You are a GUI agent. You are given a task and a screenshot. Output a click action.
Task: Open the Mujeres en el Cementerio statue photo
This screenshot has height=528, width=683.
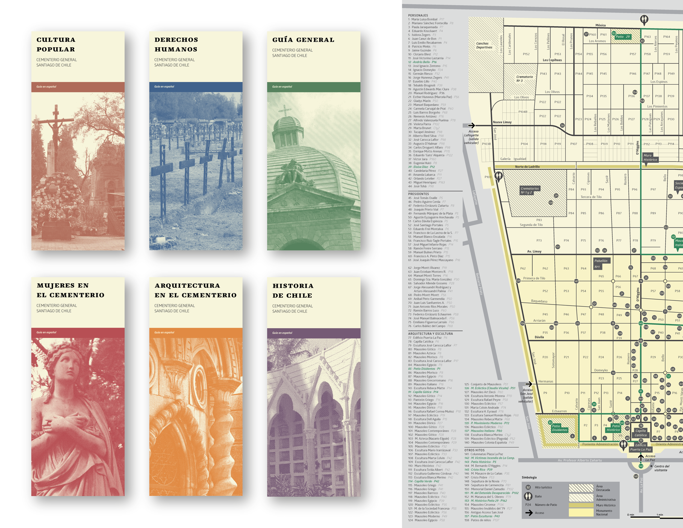pyautogui.click(x=78, y=417)
